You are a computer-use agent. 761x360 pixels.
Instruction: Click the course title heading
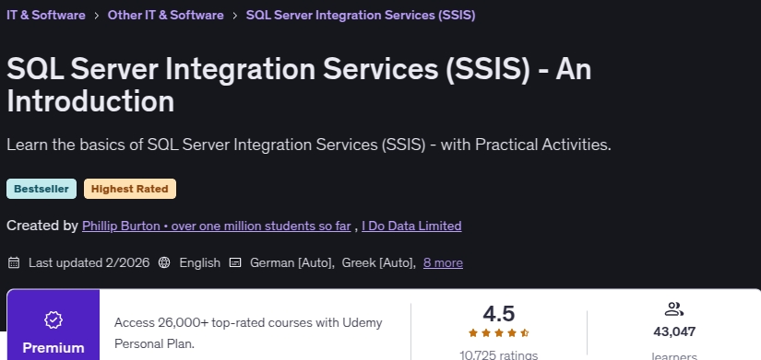(x=299, y=85)
